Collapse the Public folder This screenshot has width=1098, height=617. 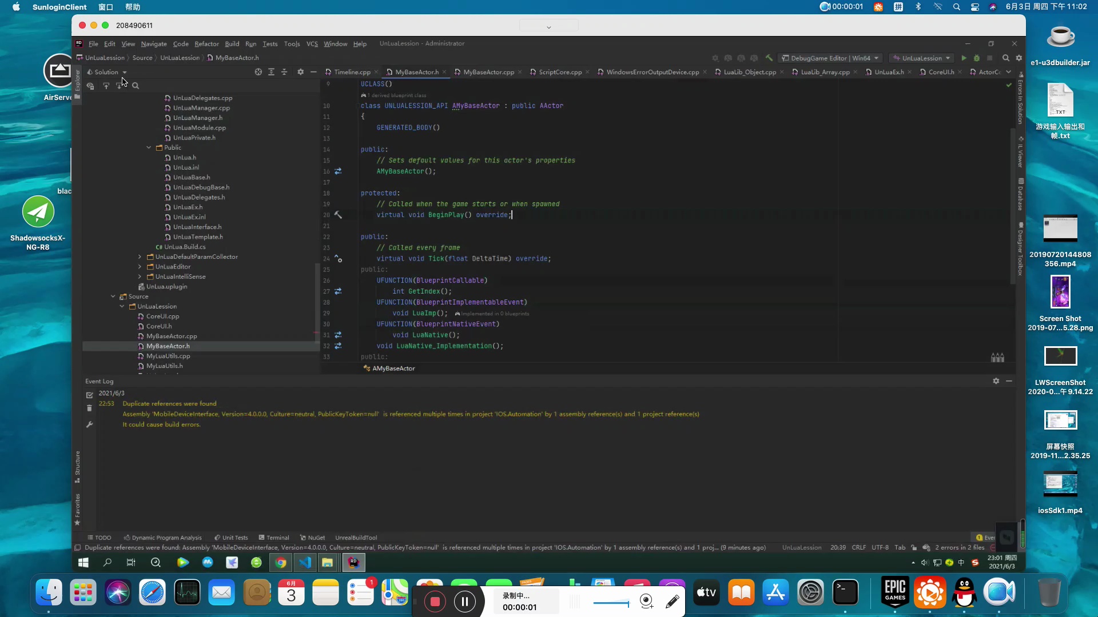pos(149,147)
